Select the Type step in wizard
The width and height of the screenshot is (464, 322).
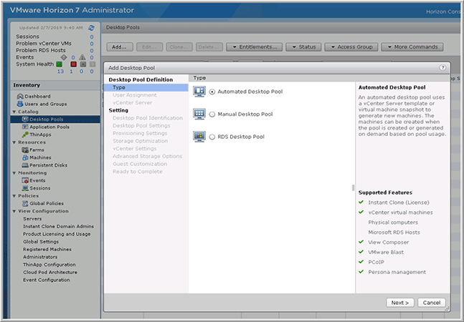(x=146, y=87)
